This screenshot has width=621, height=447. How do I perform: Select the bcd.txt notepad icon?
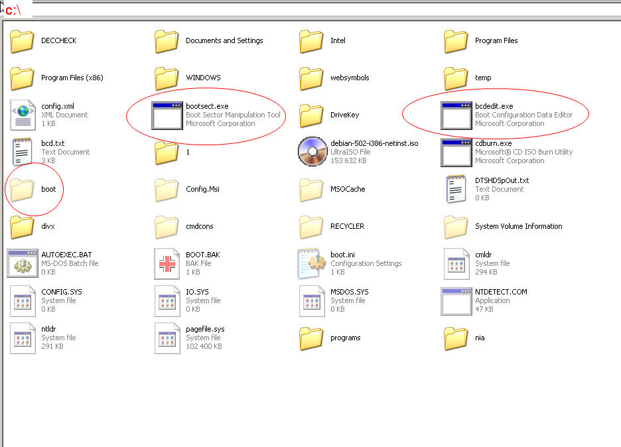pyautogui.click(x=22, y=152)
